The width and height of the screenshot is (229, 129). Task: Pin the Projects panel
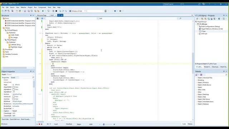point(224,15)
